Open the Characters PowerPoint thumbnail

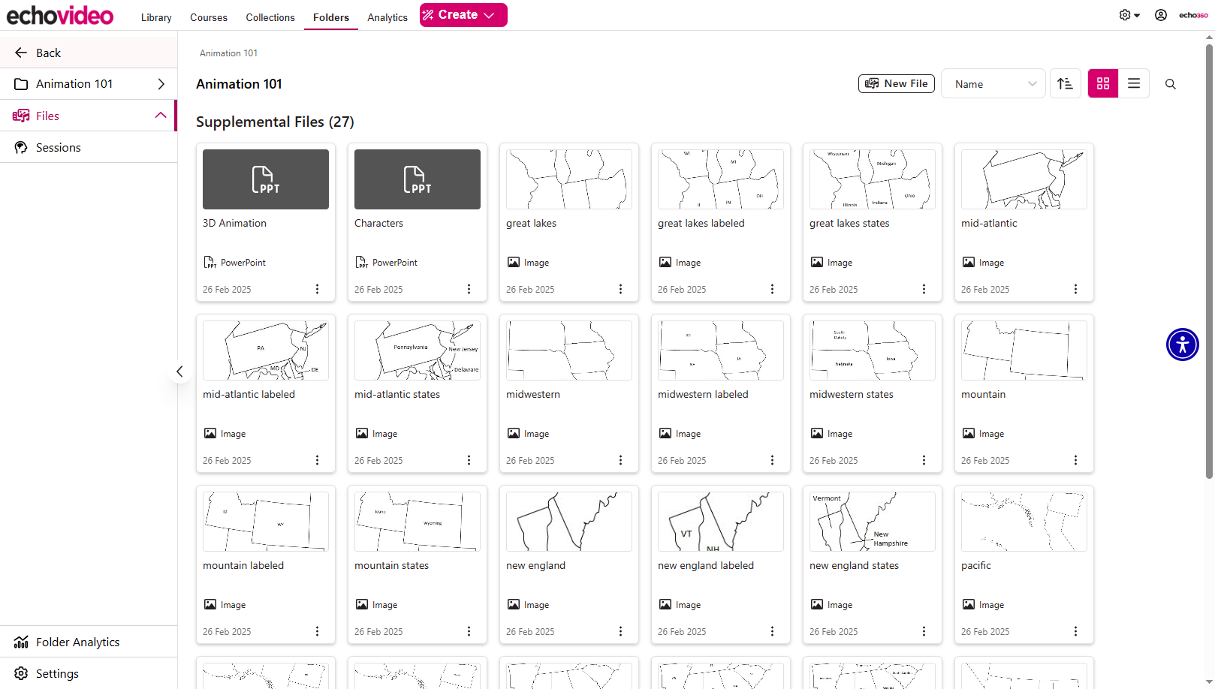tap(418, 179)
